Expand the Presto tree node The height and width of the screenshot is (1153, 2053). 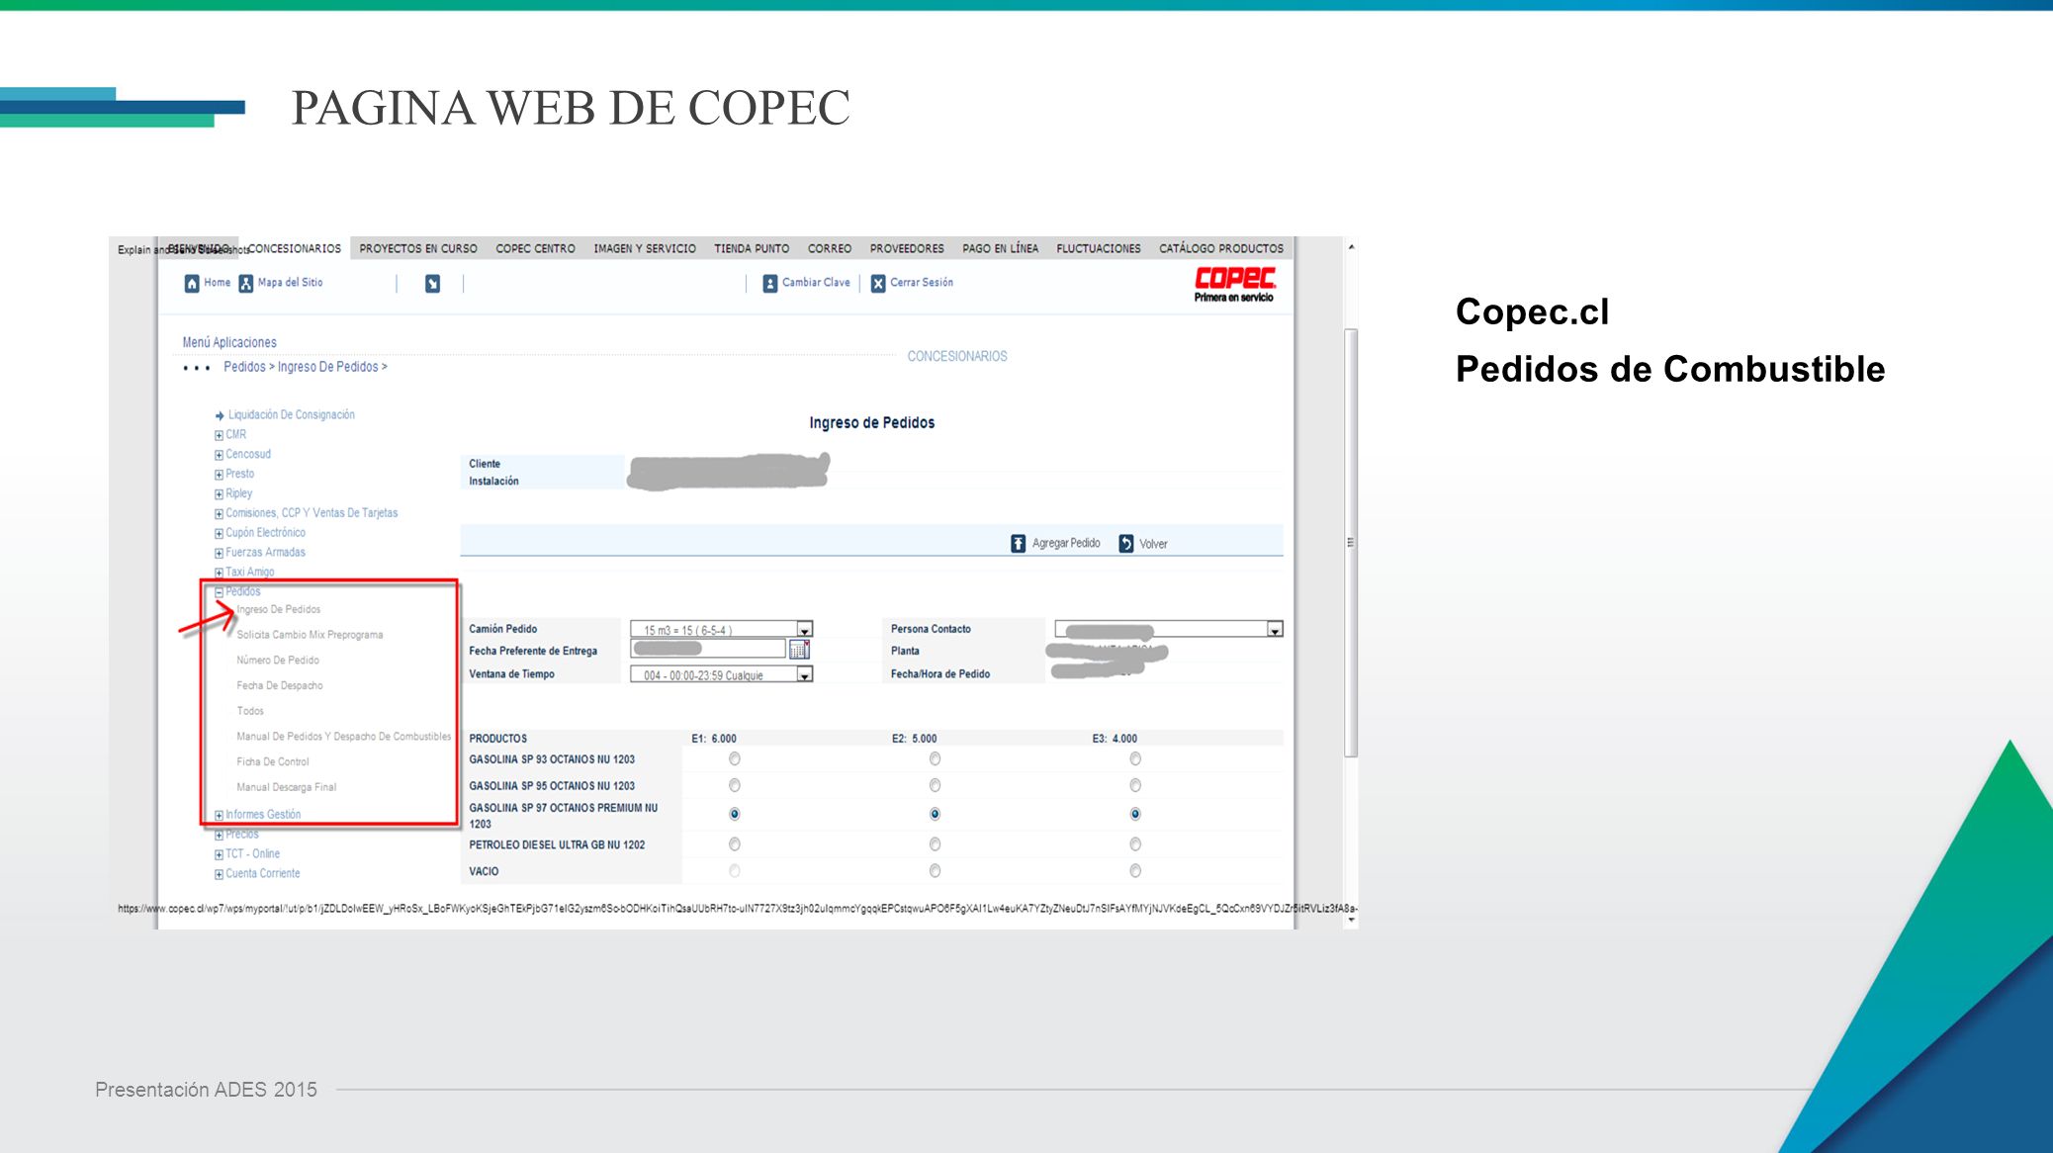pos(219,475)
